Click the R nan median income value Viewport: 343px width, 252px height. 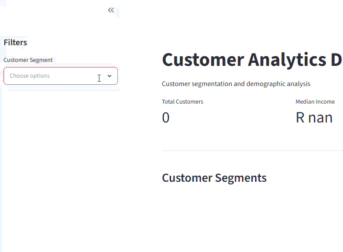pos(314,118)
